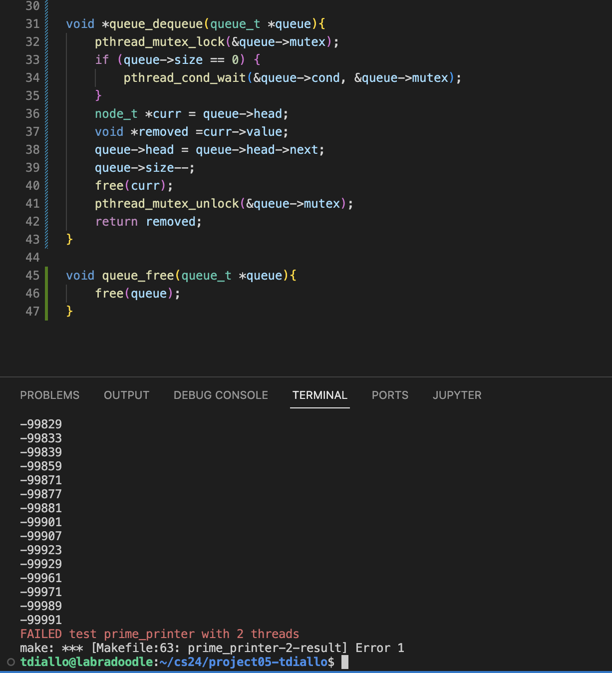Click the striped change marker beside line 36
This screenshot has width=612, height=673.
[x=47, y=114]
